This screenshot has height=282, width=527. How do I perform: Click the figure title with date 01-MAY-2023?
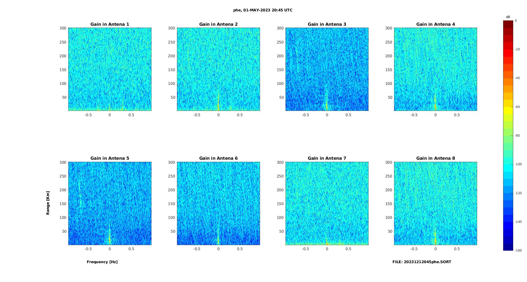(x=263, y=10)
